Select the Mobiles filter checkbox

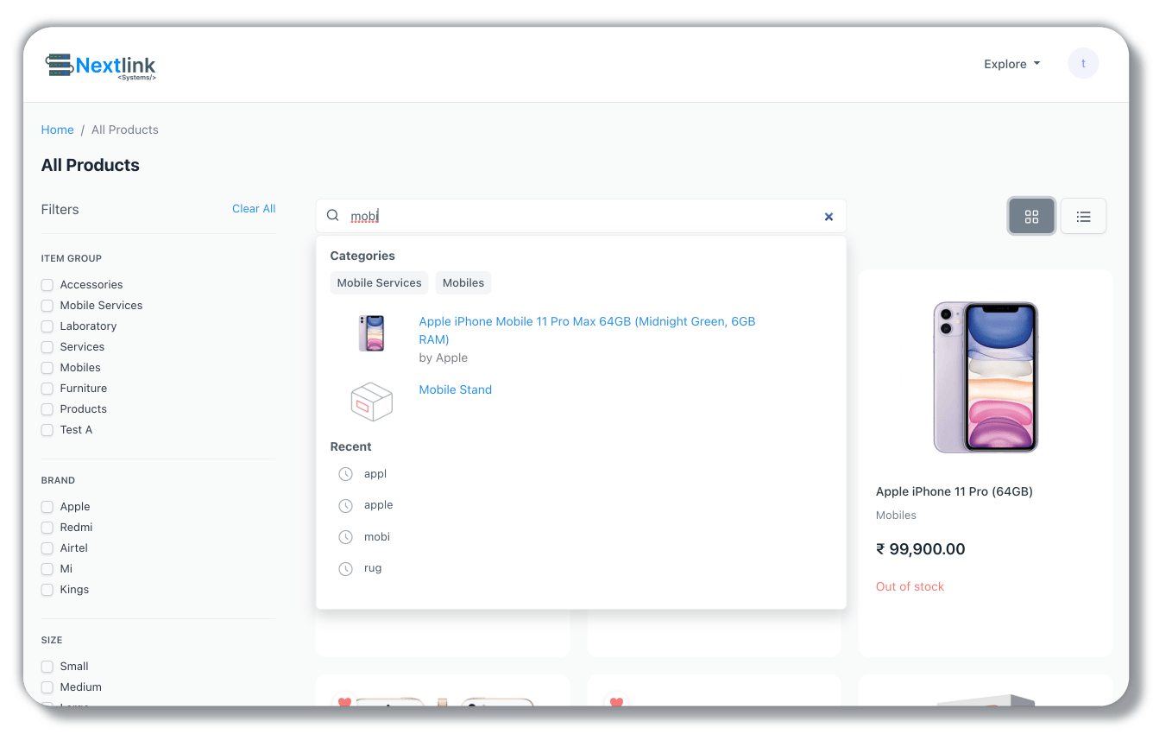[47, 368]
